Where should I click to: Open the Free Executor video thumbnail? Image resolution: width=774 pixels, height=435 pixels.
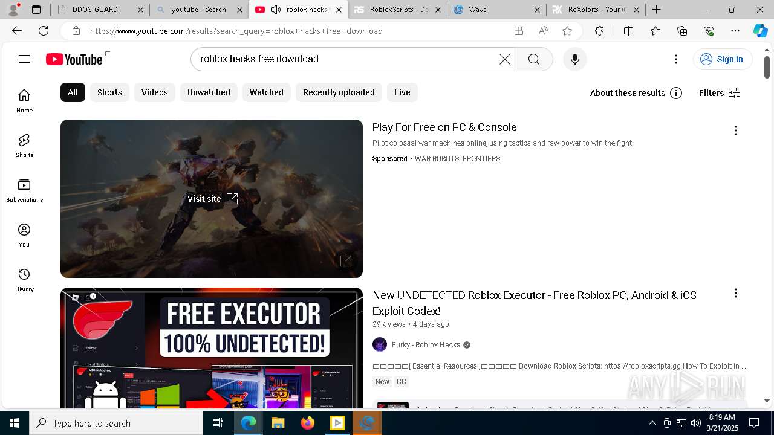pos(212,349)
